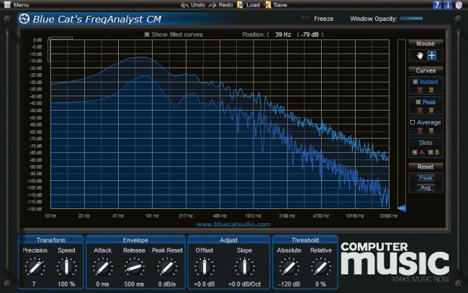Toggle Slots B checkbox
This screenshot has width=468, height=293.
(x=431, y=152)
